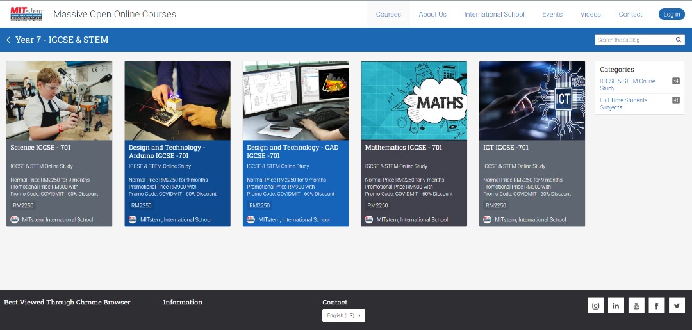
Task: Open the Facebook social icon
Action: click(657, 306)
